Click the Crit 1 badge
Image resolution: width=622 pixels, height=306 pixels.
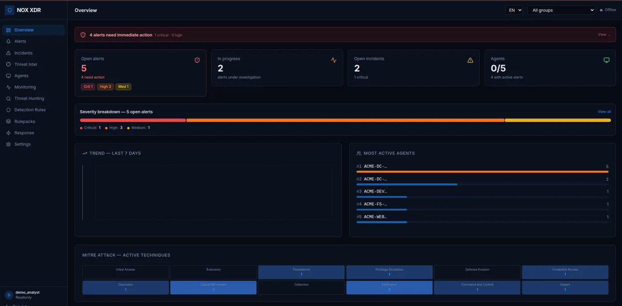[x=88, y=86]
